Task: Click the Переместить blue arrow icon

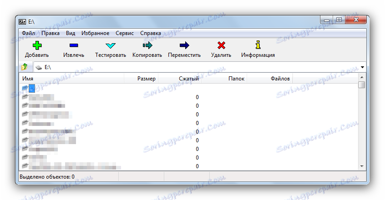Action: [184, 45]
